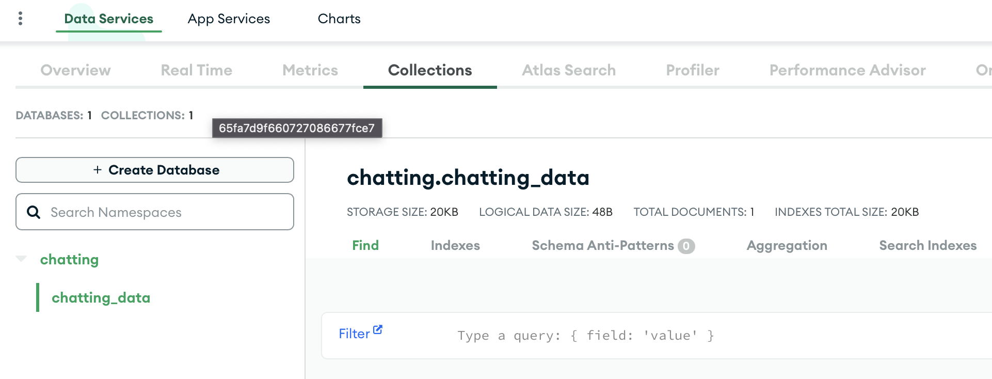Switch to the Data Services tab

(x=108, y=19)
